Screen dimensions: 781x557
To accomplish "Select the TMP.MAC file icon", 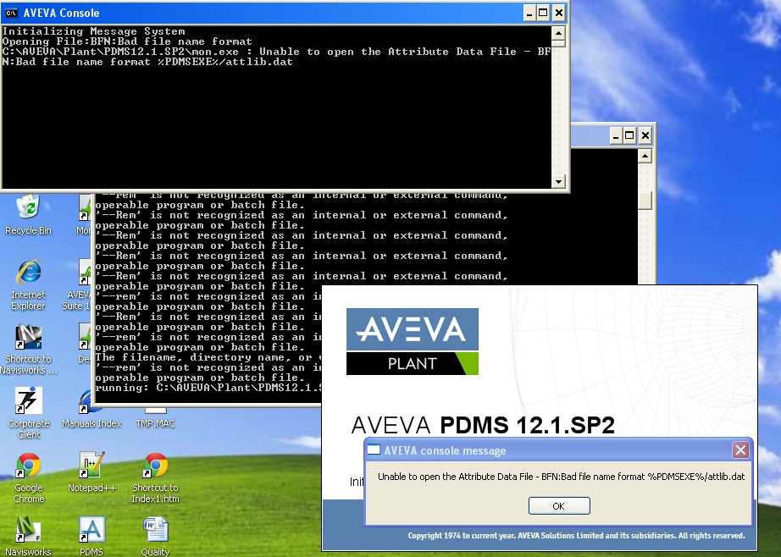I will tap(155, 417).
